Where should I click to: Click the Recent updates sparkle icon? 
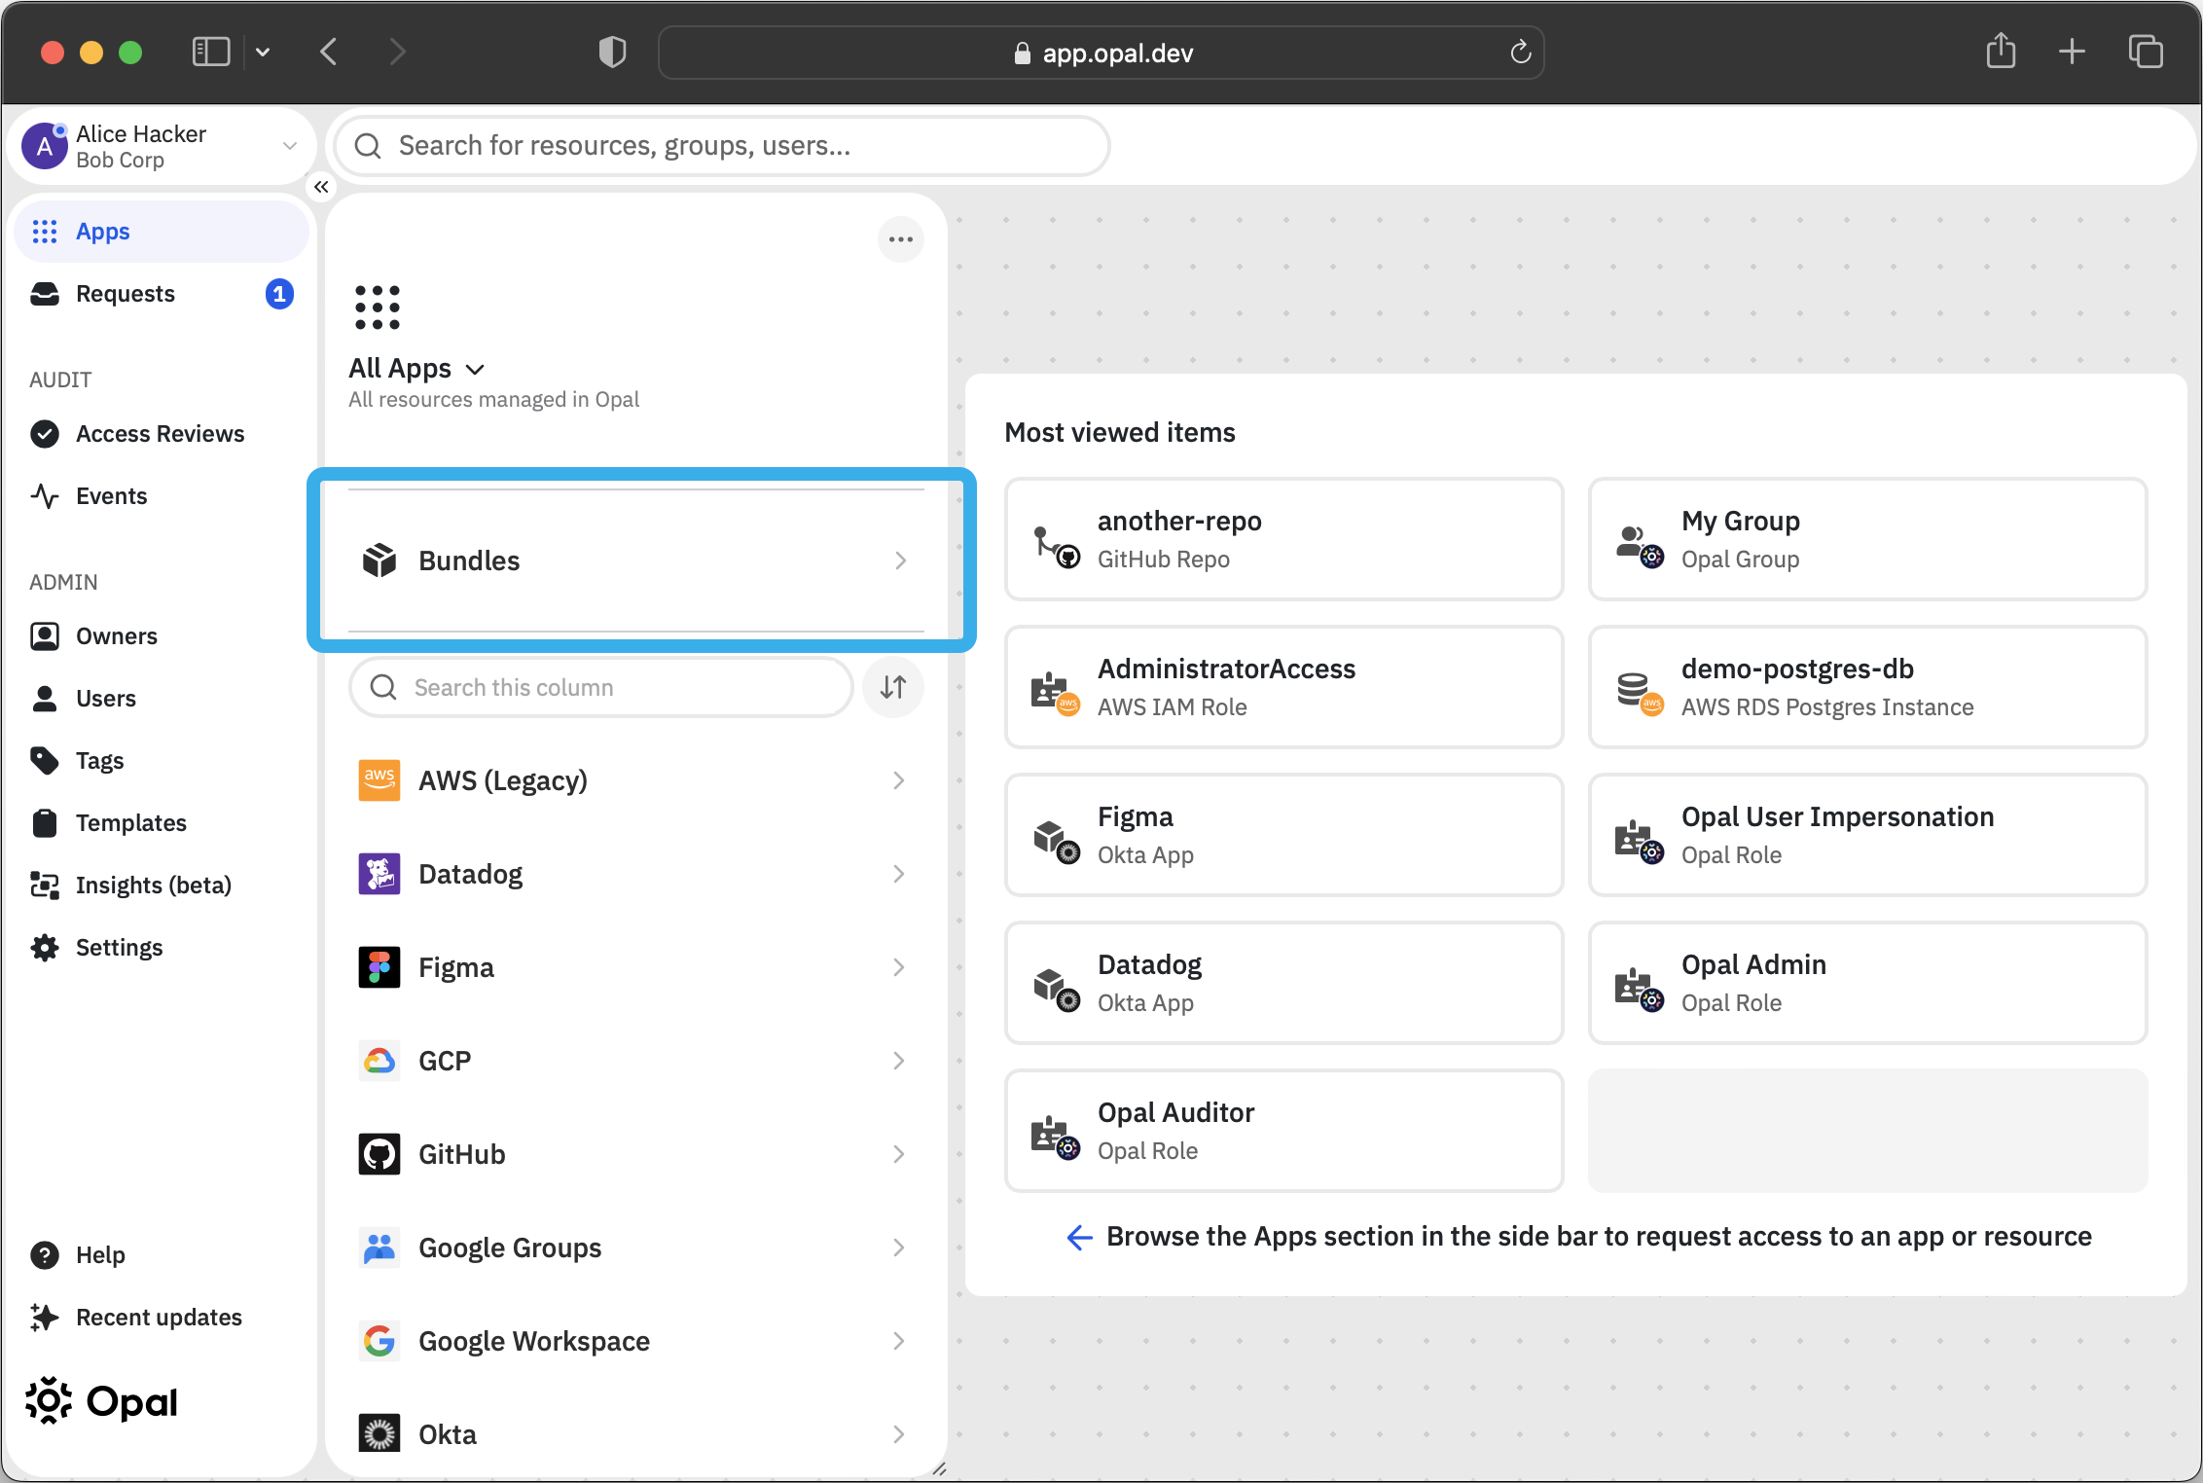(45, 1318)
